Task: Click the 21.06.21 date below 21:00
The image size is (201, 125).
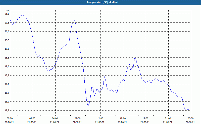Action: (x=168, y=122)
